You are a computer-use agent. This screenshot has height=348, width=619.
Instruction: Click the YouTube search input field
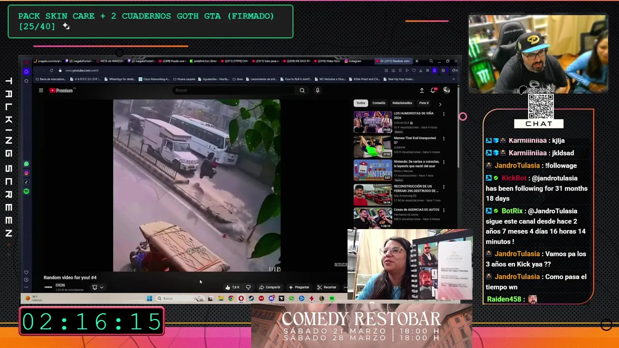pyautogui.click(x=235, y=90)
